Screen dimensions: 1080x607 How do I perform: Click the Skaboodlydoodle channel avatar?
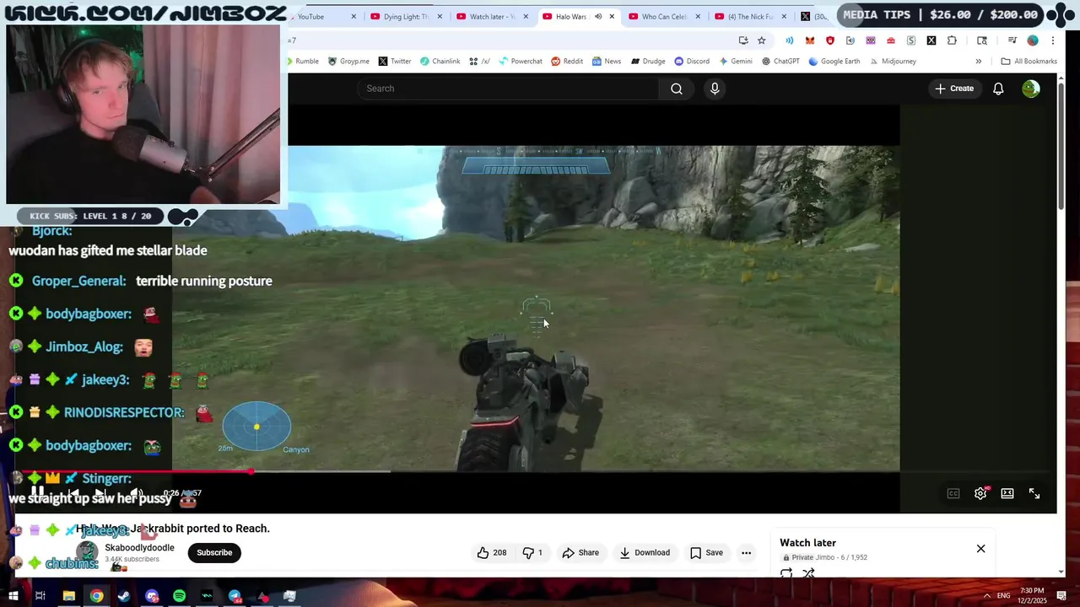88,553
